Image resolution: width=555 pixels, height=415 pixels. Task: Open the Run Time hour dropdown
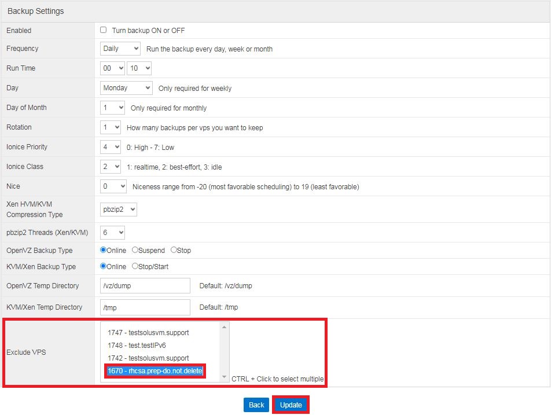coord(112,68)
